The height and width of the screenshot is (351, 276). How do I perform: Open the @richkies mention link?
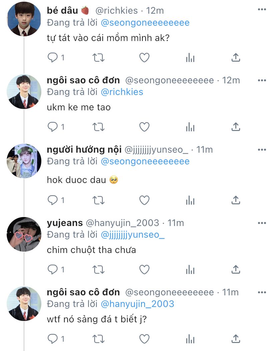122,92
